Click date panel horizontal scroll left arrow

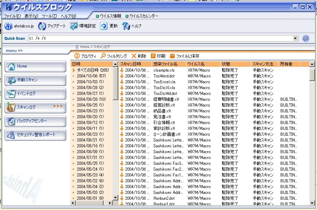(73, 203)
